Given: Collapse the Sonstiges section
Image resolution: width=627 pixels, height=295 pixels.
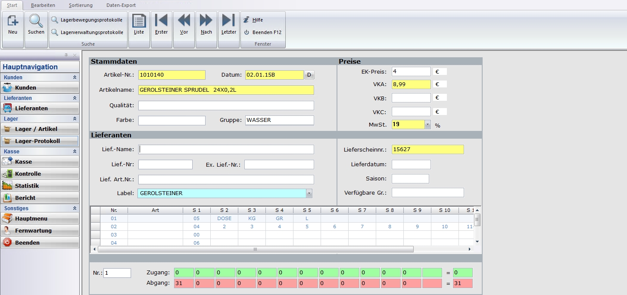Looking at the screenshot, I should coord(75,208).
